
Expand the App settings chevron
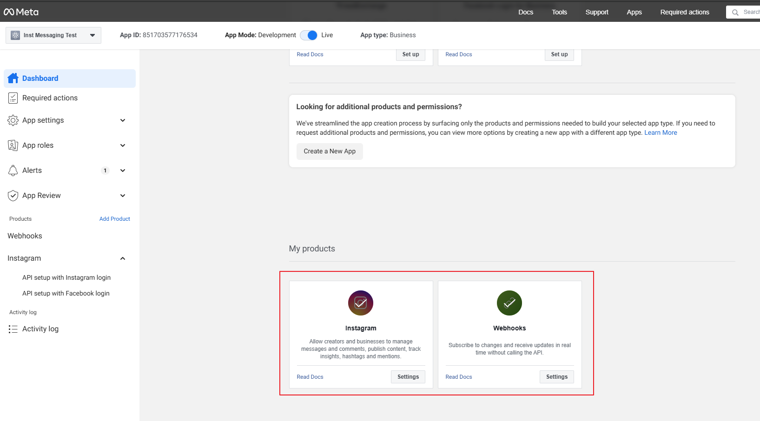(123, 120)
